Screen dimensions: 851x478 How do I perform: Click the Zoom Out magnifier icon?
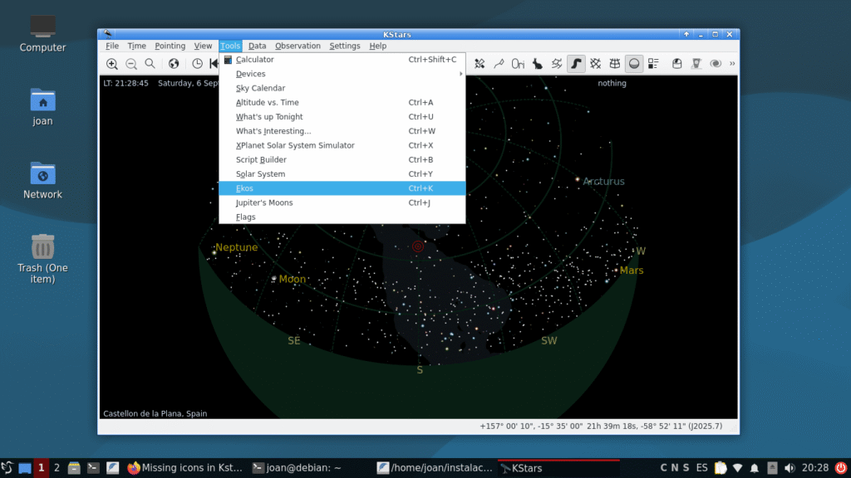(x=131, y=64)
